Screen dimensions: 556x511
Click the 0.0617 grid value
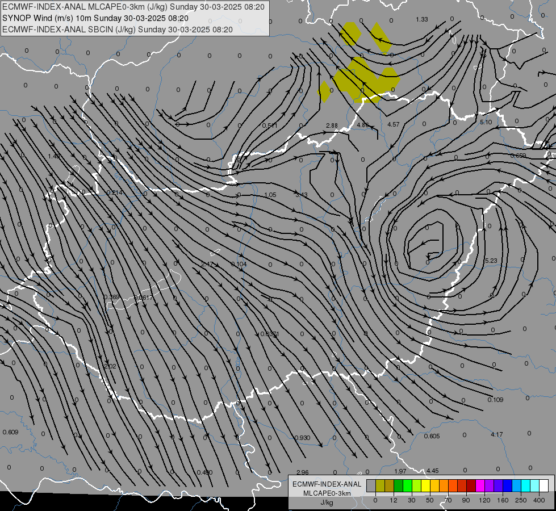(144, 298)
